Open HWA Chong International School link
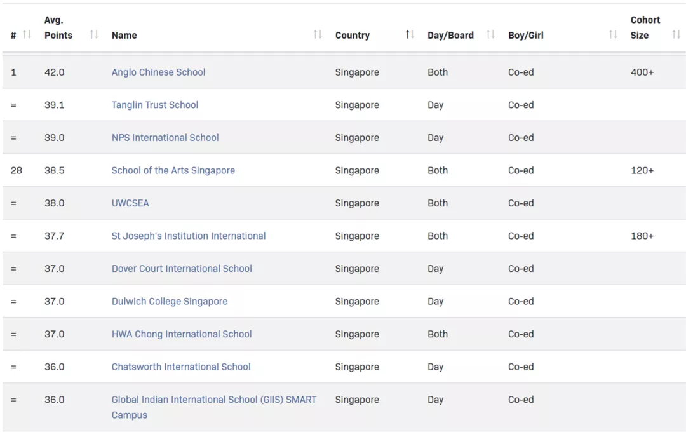The image size is (686, 432). (182, 334)
